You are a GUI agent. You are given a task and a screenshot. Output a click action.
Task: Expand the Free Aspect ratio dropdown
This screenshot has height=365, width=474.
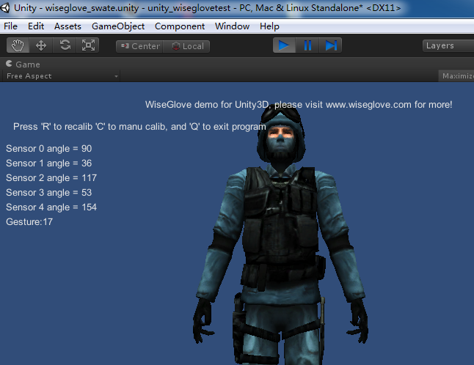[x=62, y=76]
